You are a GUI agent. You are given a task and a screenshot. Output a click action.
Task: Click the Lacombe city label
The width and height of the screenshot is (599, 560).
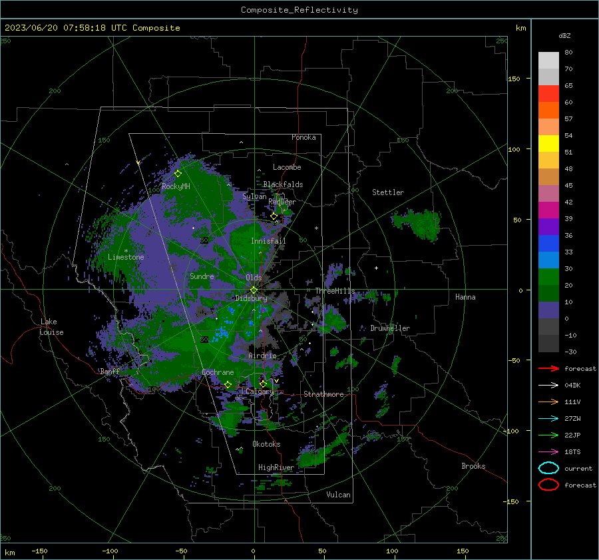(287, 167)
